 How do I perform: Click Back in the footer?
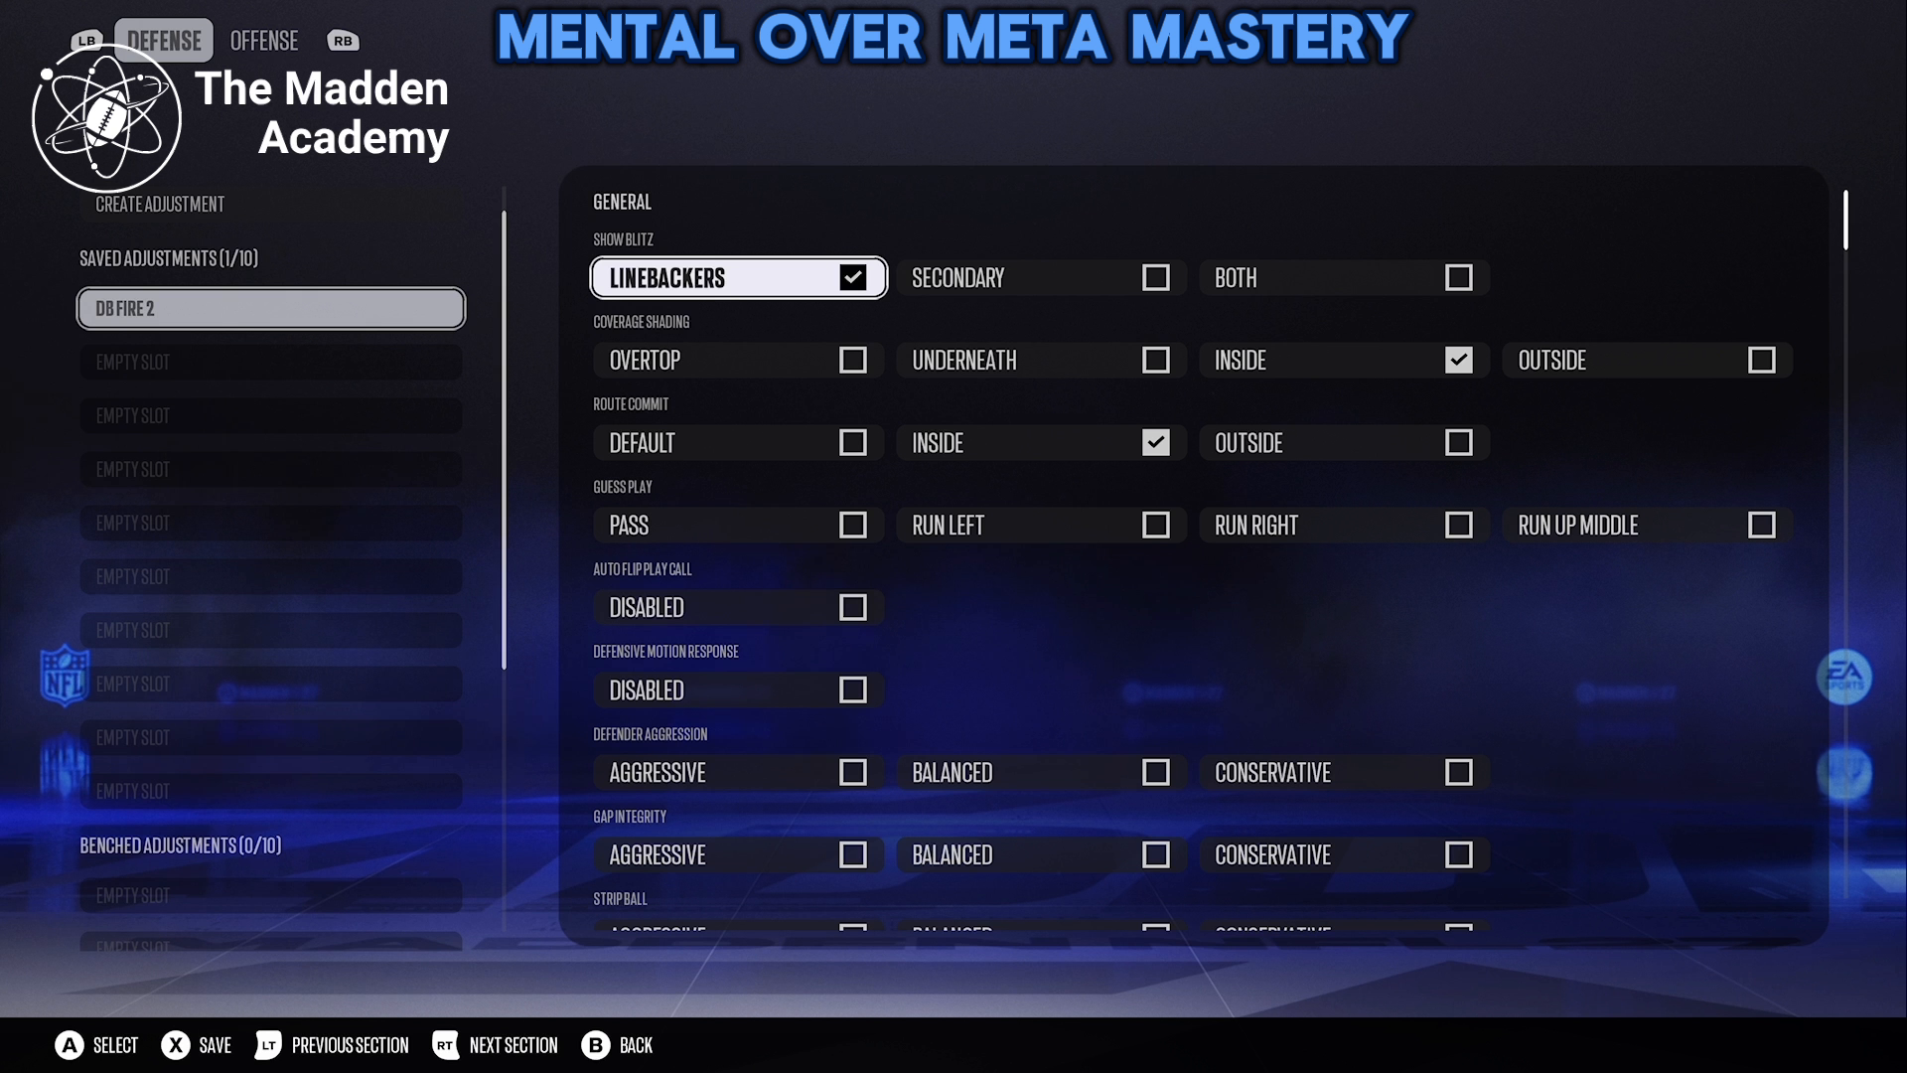pos(636,1045)
